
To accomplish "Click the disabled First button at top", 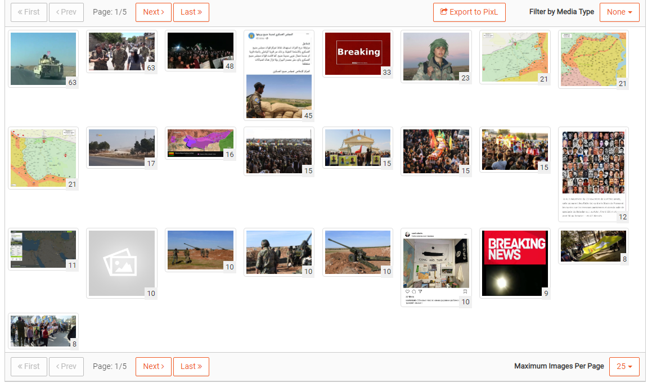I will pos(28,12).
